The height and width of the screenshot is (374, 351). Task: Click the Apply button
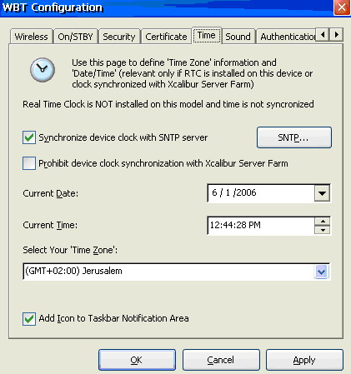304,360
